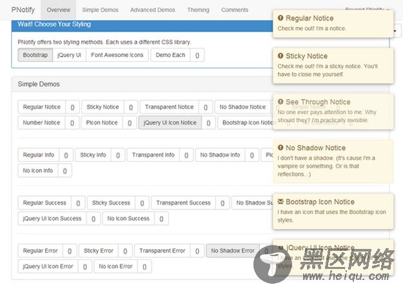Click the Sticky Success button
Screen dimensions: 403x287
pos(112,203)
